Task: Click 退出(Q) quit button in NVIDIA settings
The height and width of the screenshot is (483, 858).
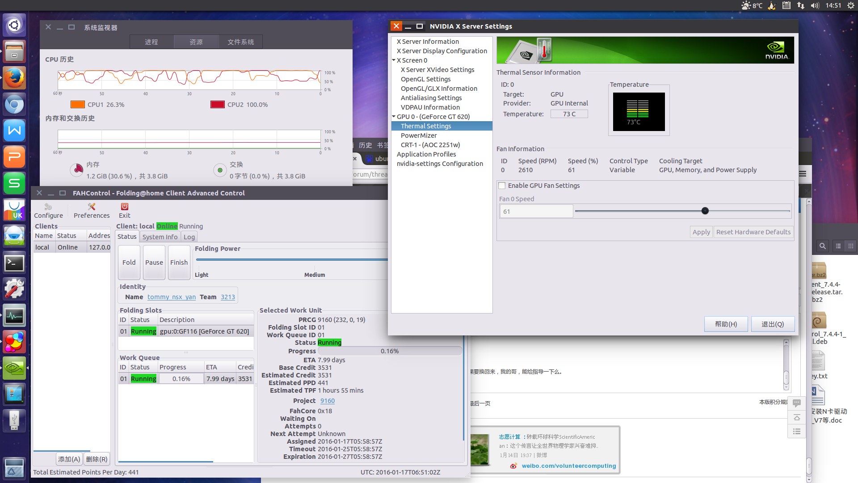Action: click(x=773, y=324)
